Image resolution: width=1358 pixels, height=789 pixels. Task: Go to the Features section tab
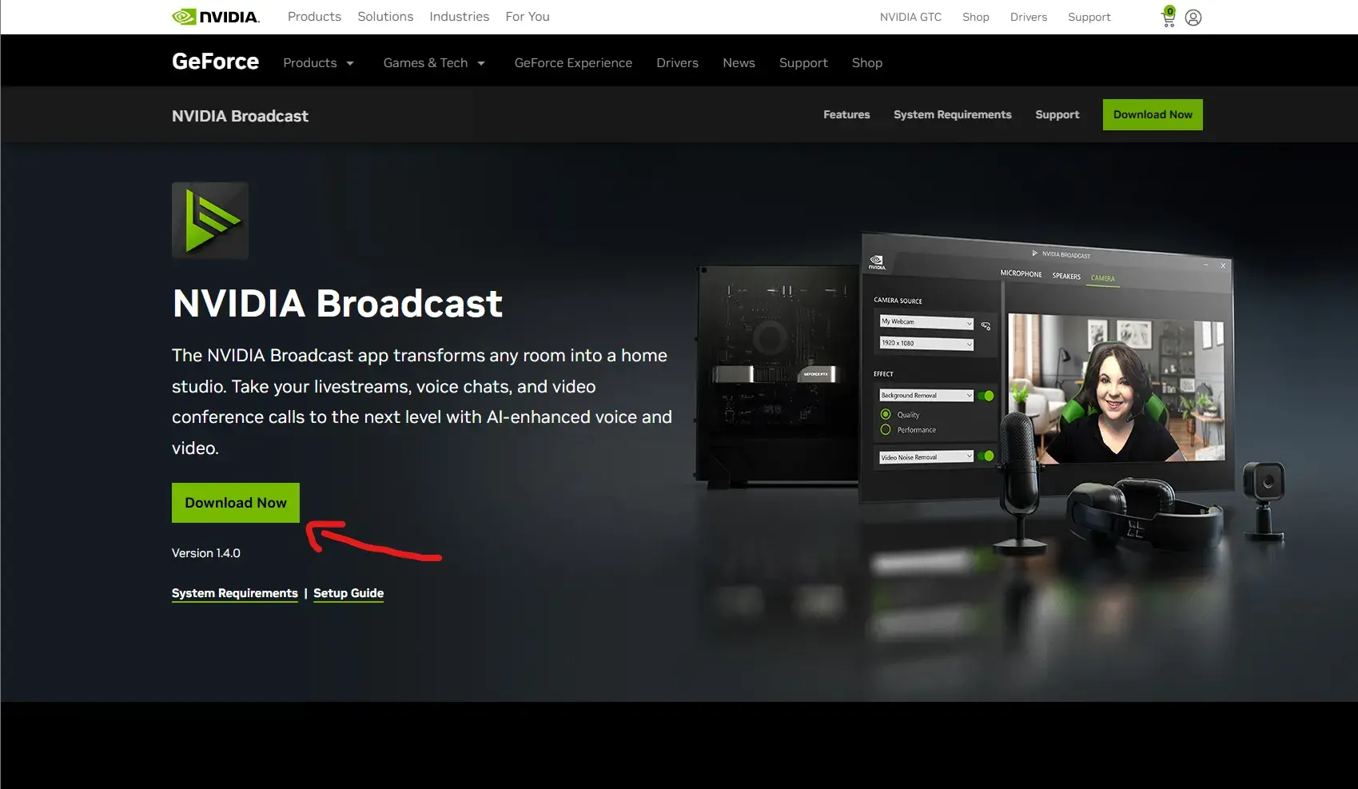[846, 115]
